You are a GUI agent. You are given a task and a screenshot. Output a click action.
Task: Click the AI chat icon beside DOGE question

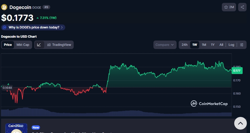[x=5, y=27]
